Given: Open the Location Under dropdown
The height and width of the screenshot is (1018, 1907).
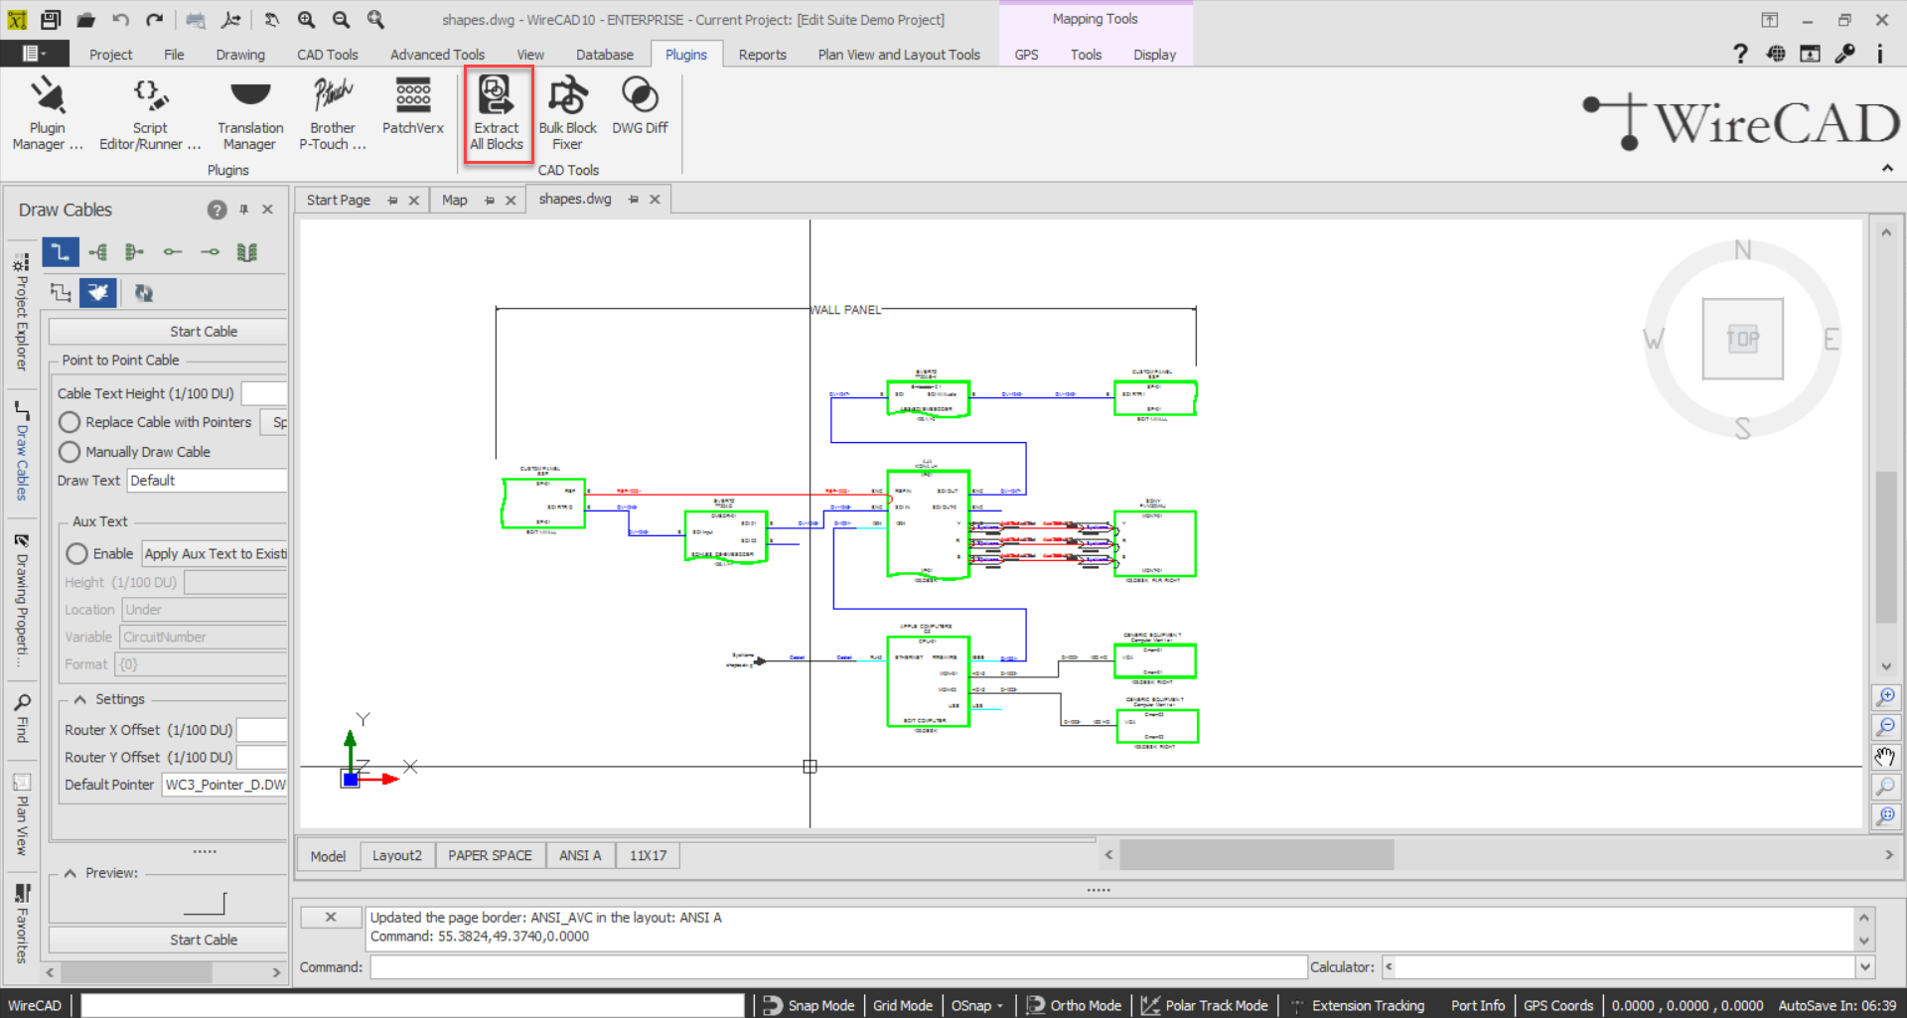Looking at the screenshot, I should point(204,610).
